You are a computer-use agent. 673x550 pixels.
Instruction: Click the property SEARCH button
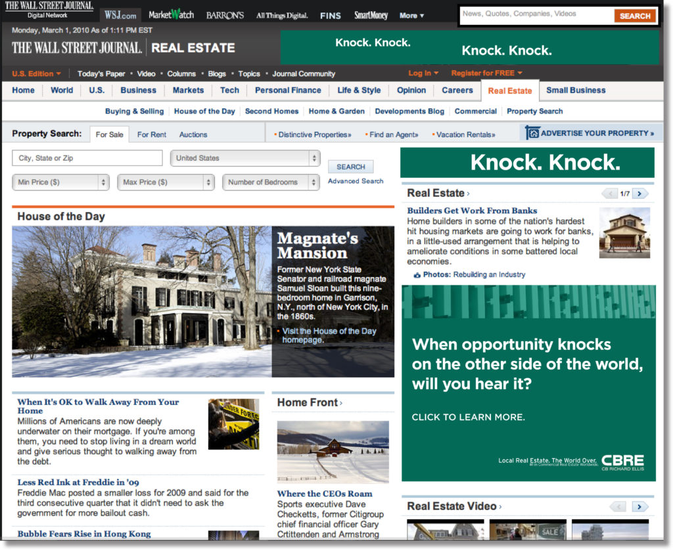[351, 167]
